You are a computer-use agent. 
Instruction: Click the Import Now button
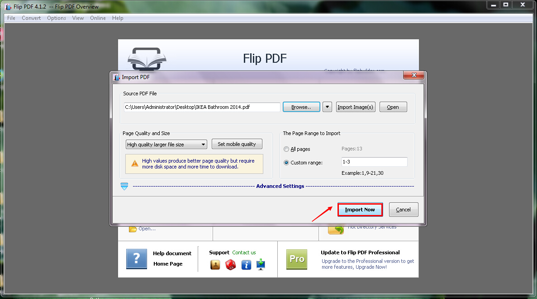360,210
